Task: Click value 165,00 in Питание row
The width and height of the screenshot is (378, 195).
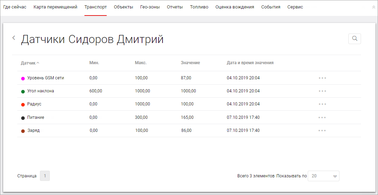Action: [187, 117]
